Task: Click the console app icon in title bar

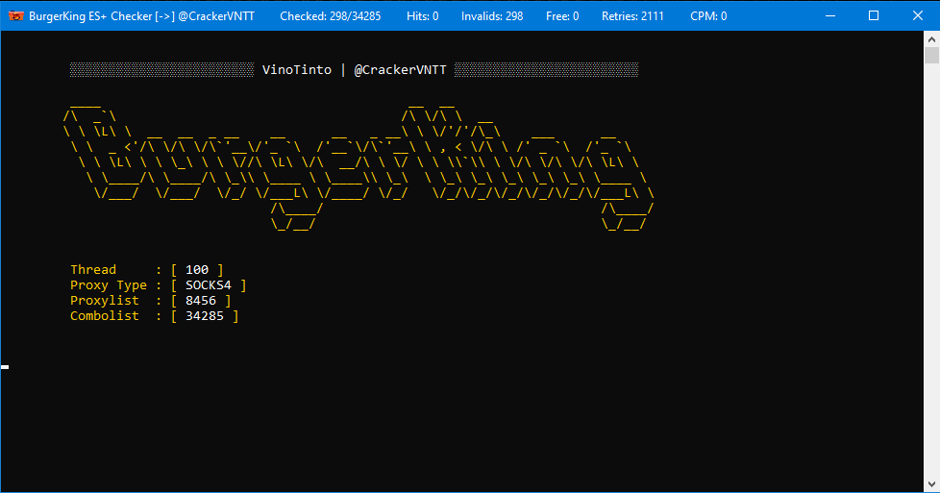Action: tap(16, 15)
